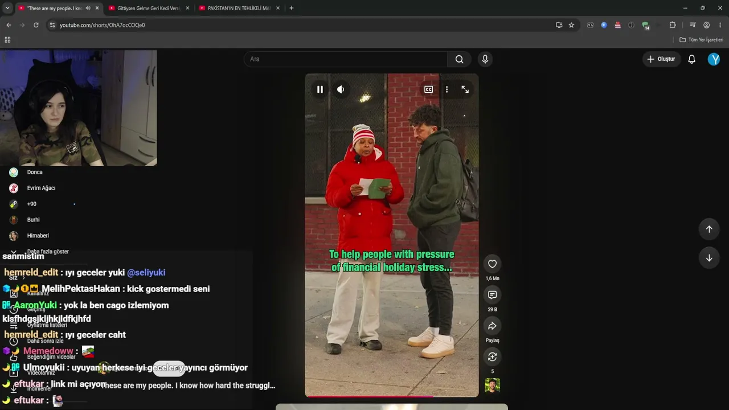Switch to the PAKİSTAN'IN EN TEHLİKELİ tab
729x410 pixels.
click(239, 8)
